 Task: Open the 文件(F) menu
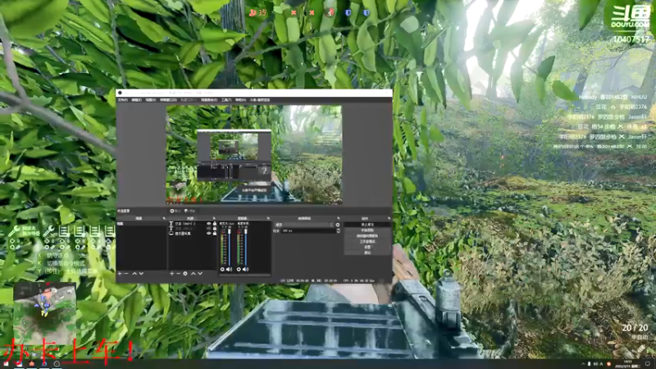(122, 100)
